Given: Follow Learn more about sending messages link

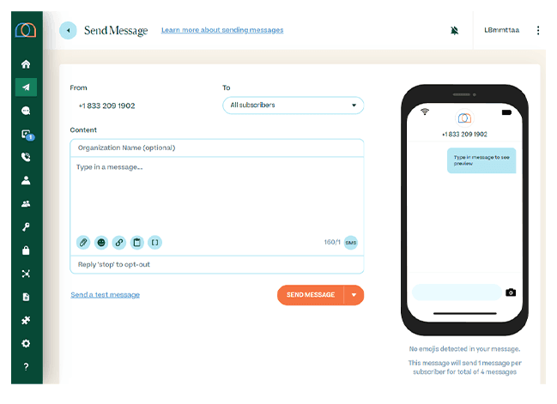Looking at the screenshot, I should 221,30.
